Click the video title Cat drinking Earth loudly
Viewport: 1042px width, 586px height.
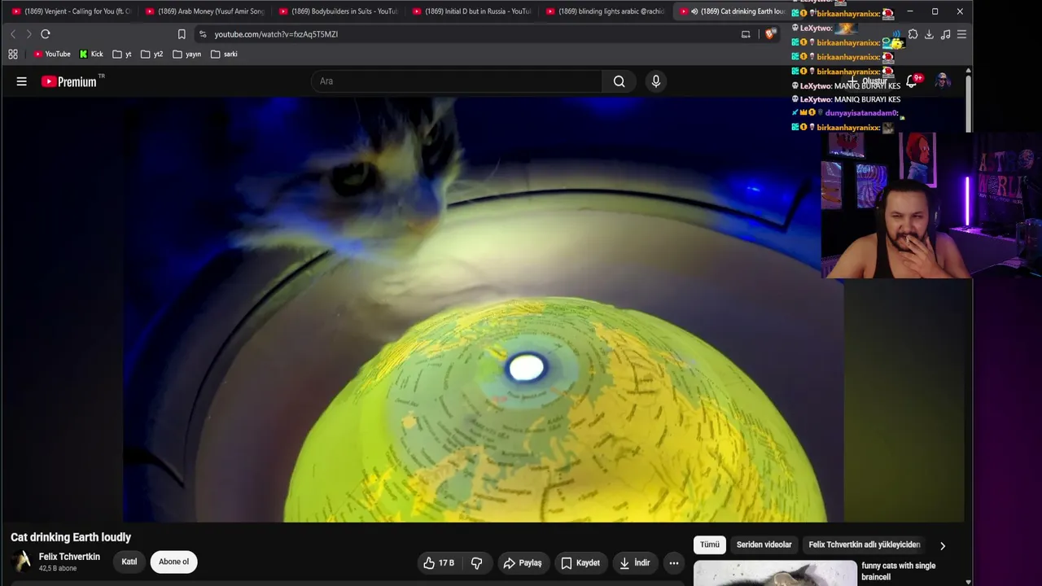tap(71, 537)
